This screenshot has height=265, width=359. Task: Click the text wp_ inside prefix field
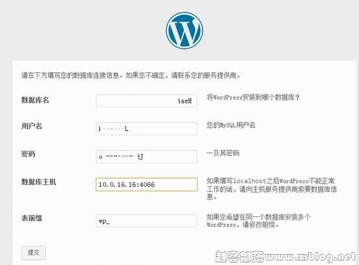pos(104,221)
